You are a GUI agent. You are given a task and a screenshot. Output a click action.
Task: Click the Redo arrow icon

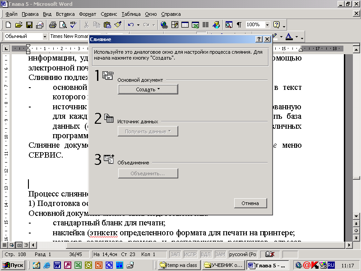[146, 25]
